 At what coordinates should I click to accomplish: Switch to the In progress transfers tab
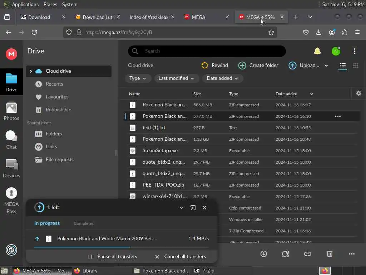(x=47, y=223)
